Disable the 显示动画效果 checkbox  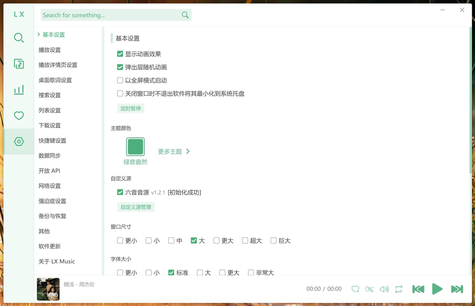[120, 54]
